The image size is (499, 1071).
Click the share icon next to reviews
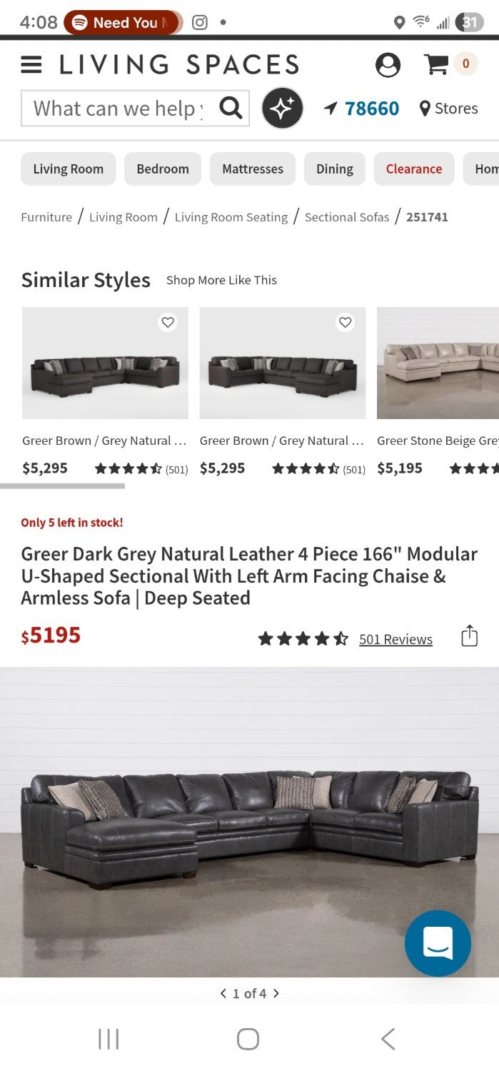pyautogui.click(x=469, y=635)
